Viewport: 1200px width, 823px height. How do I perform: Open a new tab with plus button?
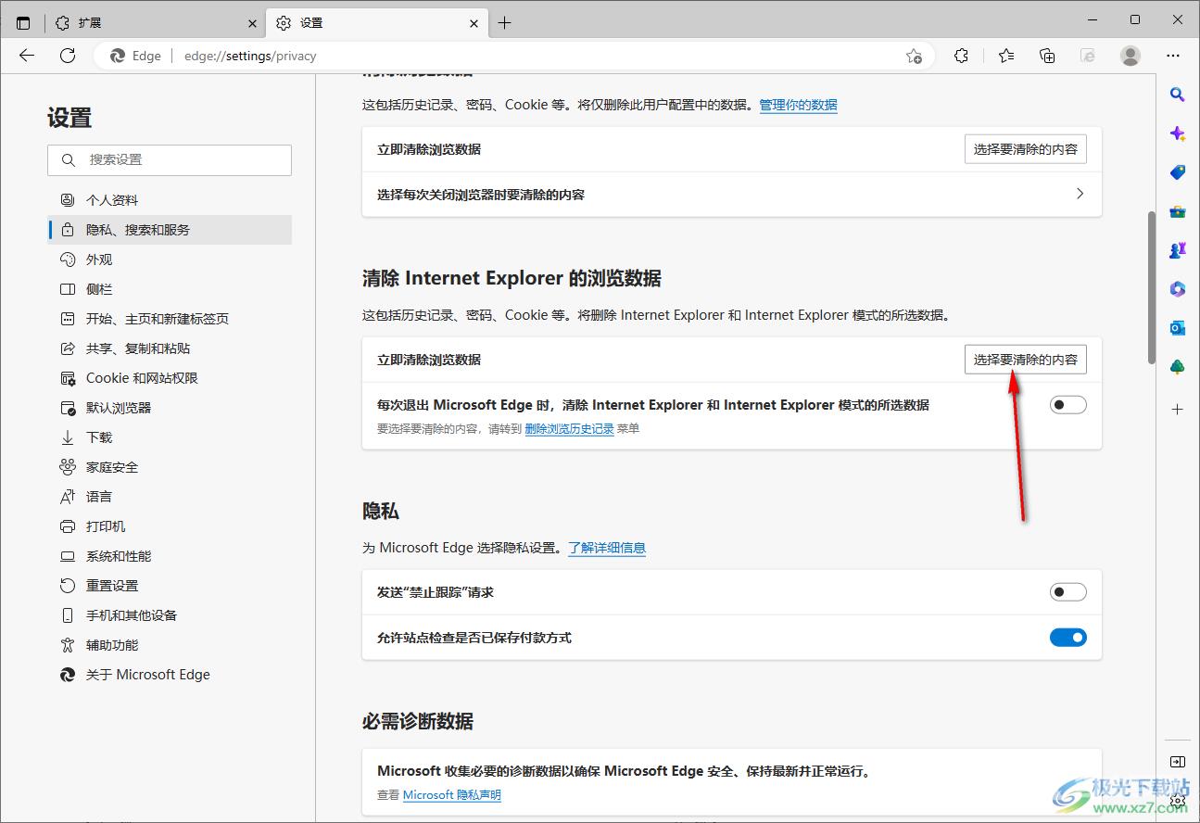[504, 23]
